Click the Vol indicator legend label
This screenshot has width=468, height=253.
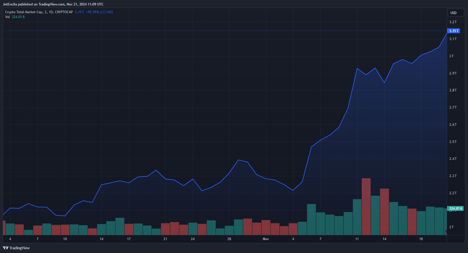click(7, 17)
